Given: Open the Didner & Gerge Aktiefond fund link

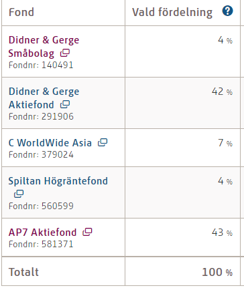Looking at the screenshot, I should pyautogui.click(x=44, y=98).
